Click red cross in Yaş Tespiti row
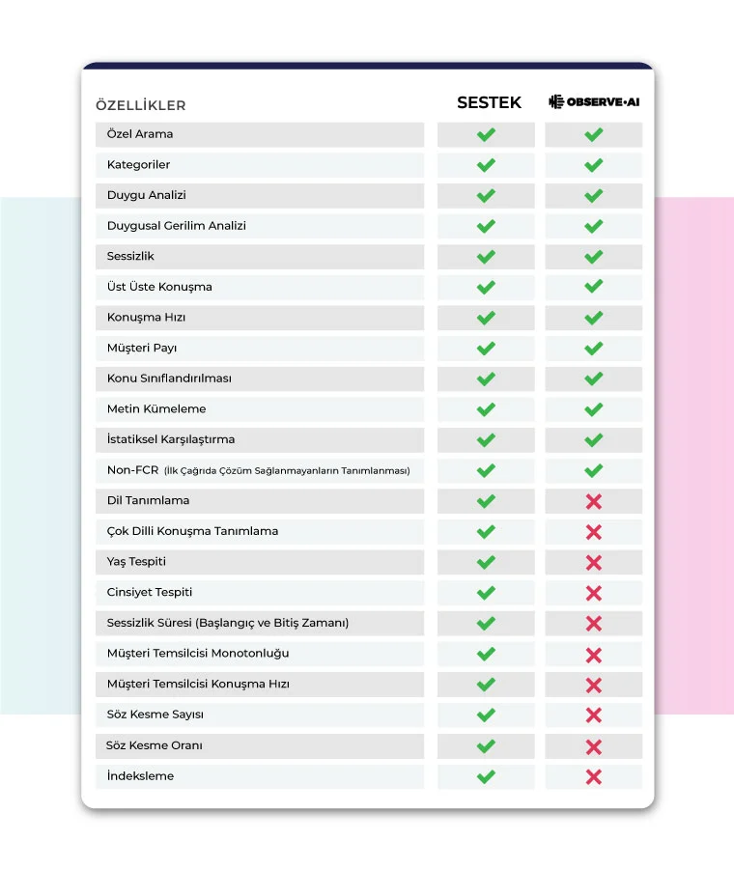The image size is (734, 869). 594,563
